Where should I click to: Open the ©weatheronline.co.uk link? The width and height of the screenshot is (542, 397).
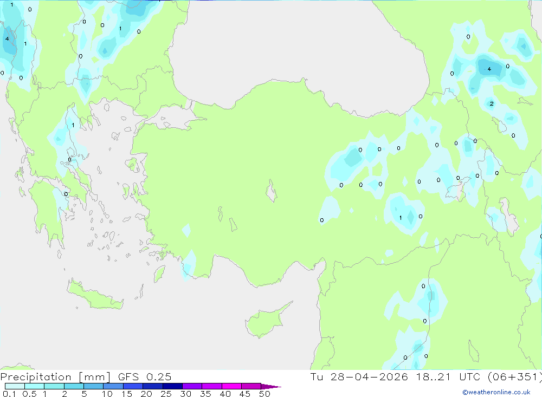pos(496,392)
